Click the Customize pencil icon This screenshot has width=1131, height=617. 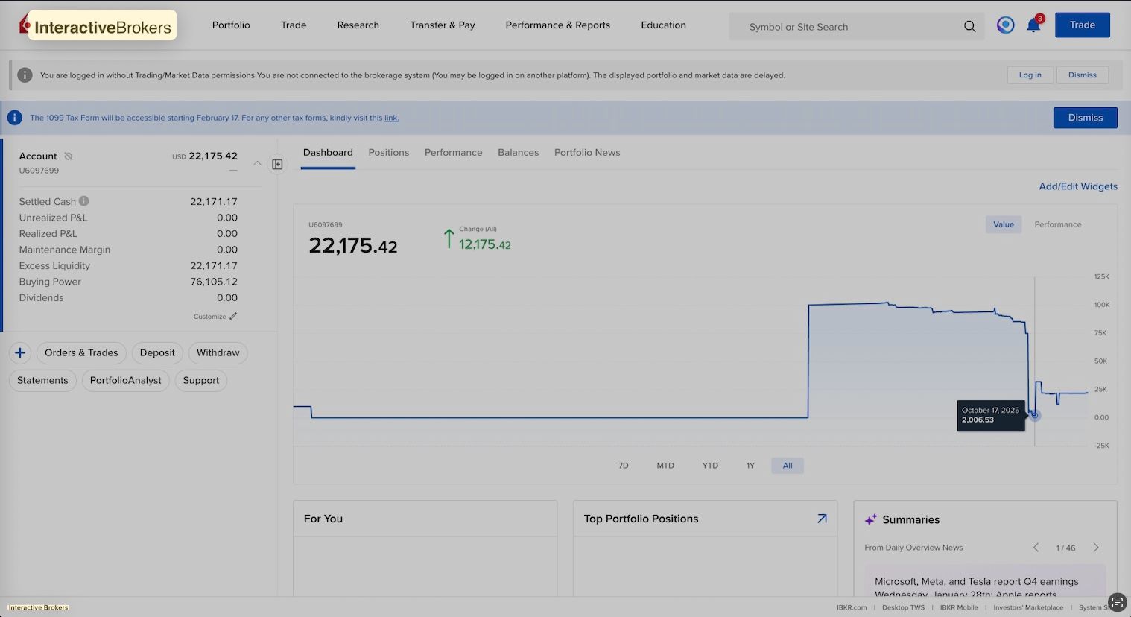(x=233, y=317)
